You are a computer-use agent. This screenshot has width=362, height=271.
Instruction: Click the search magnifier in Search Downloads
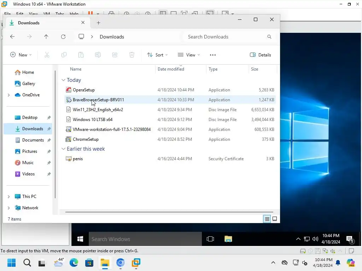coord(269,37)
